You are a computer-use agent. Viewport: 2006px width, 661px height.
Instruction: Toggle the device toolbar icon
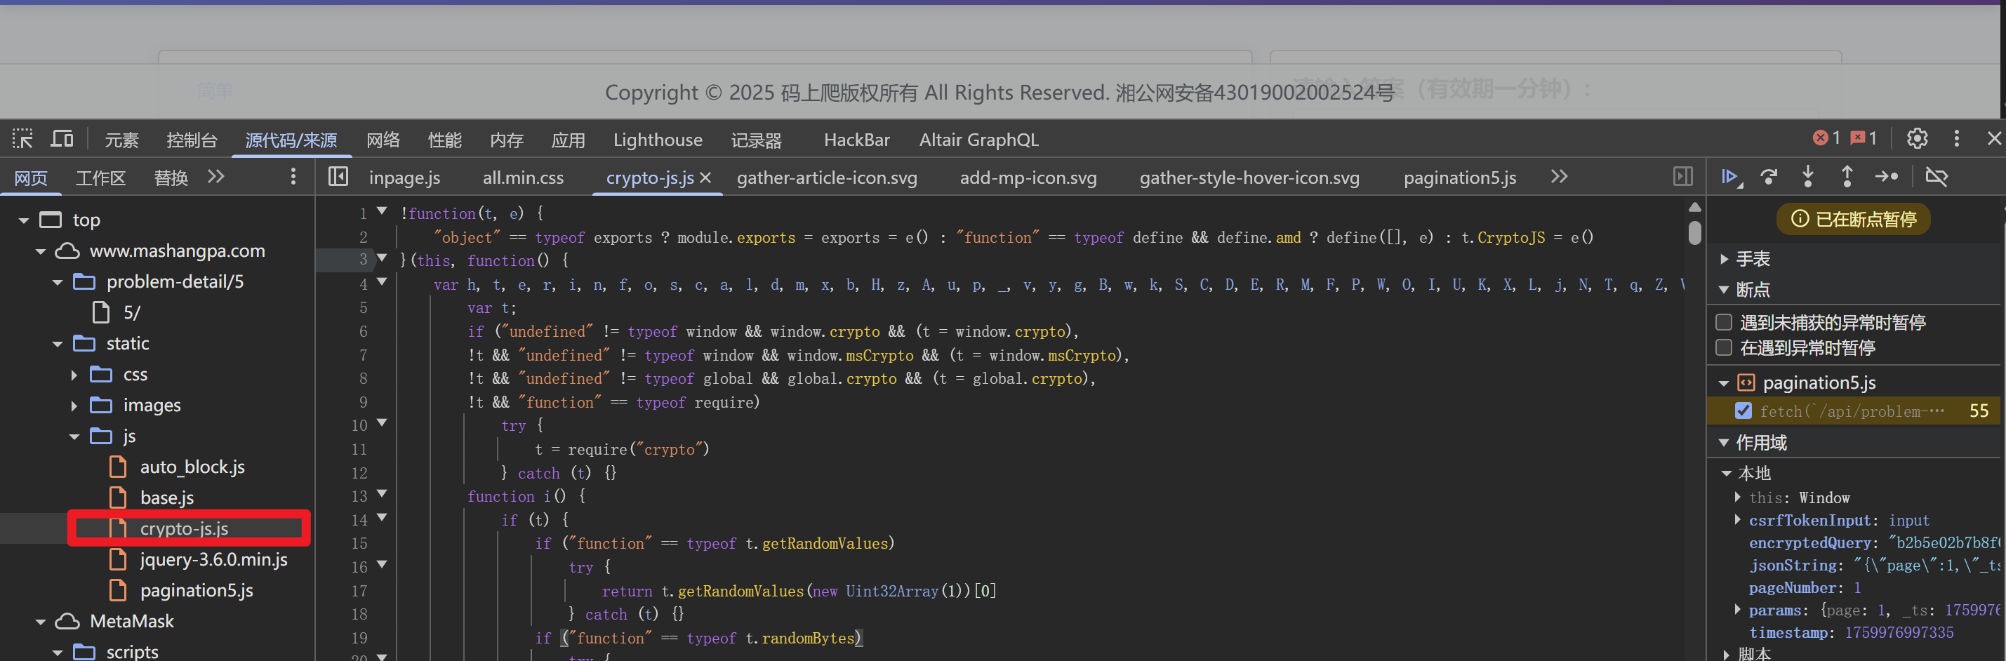point(62,140)
